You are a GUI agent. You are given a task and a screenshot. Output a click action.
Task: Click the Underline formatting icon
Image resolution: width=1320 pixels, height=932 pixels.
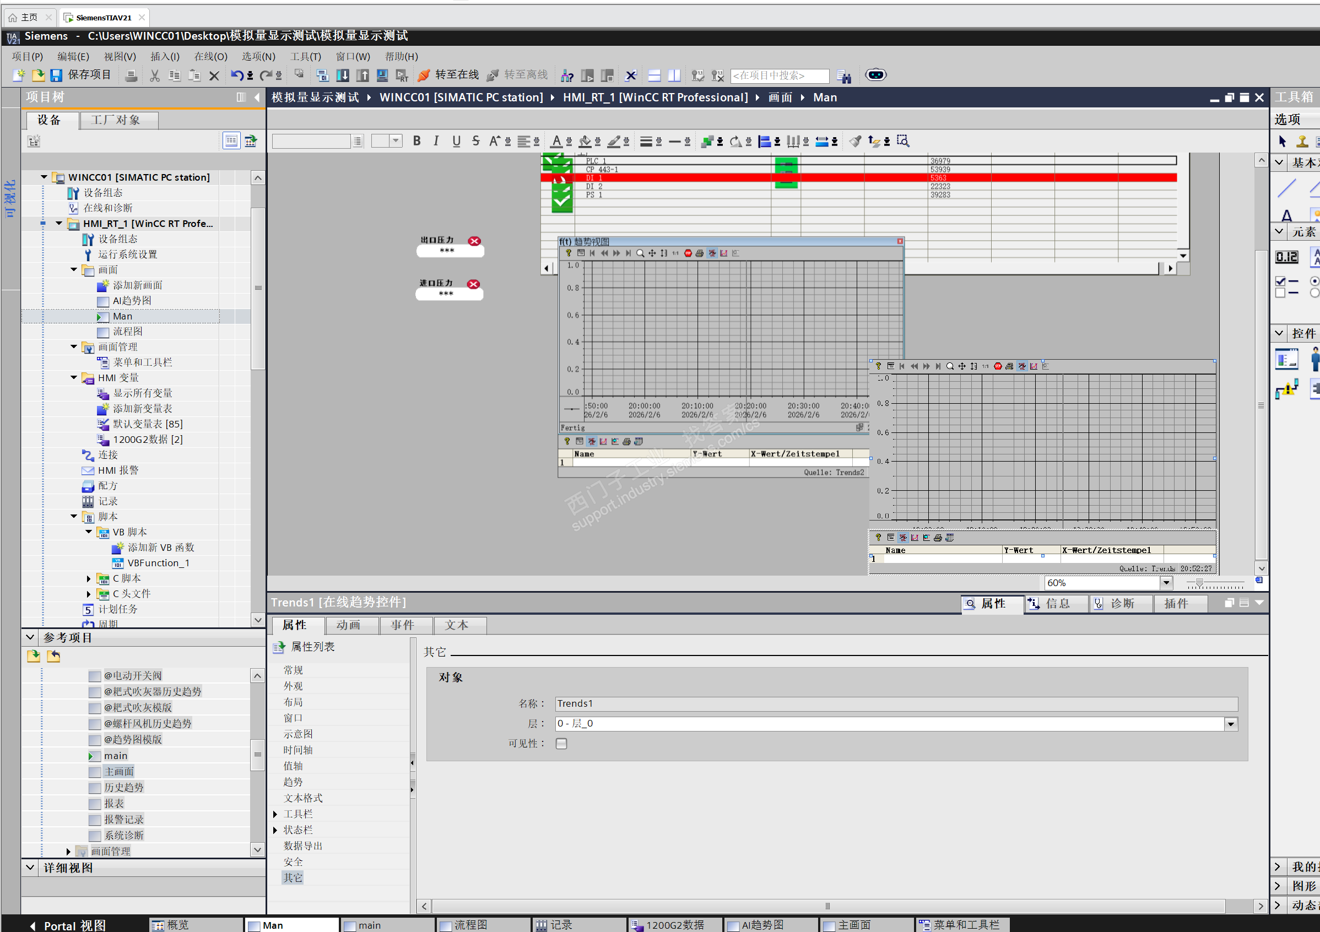coord(456,141)
